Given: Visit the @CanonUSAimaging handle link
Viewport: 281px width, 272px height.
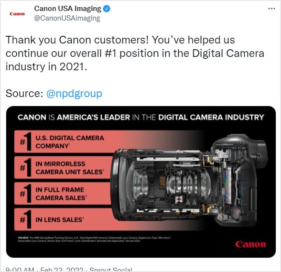Looking at the screenshot, I should tap(67, 18).
